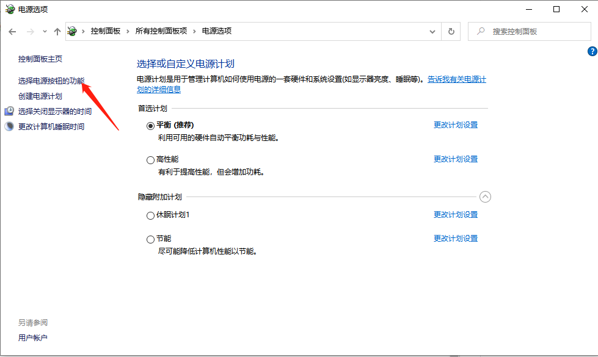This screenshot has width=598, height=357.
Task: Click the back navigation arrow
Action: (12, 31)
